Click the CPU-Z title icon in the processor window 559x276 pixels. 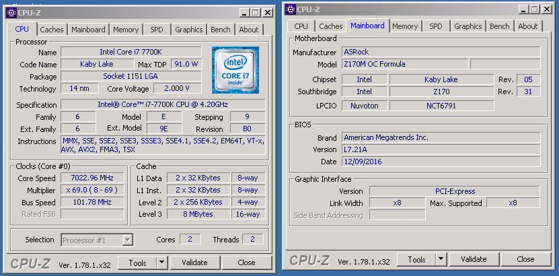click(x=10, y=12)
